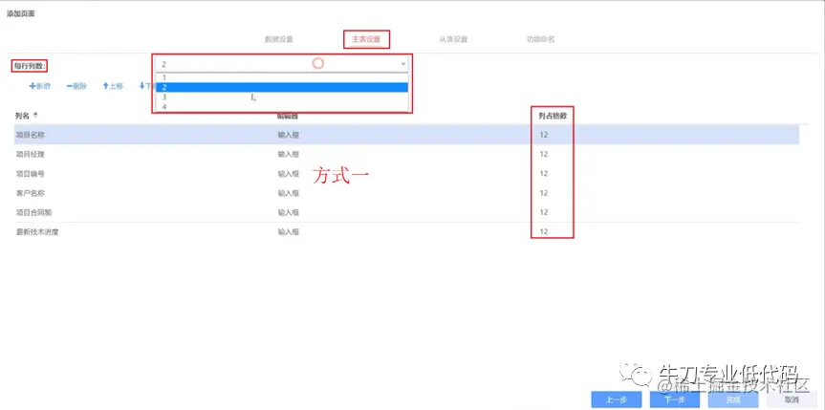Screen dimensions: 825x410
Task: Click the grid value 12 for 最新技术进度
Action: [x=544, y=231]
